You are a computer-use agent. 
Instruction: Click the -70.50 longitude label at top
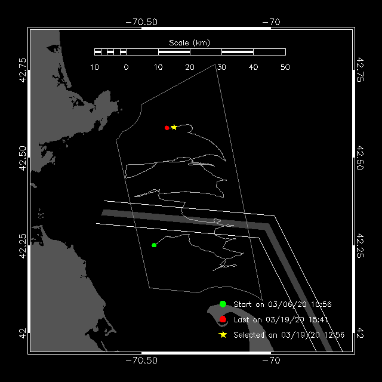(x=141, y=21)
